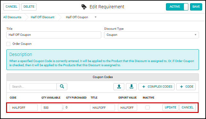Click UPDATE on the HALFOFF row

pyautogui.click(x=170, y=107)
